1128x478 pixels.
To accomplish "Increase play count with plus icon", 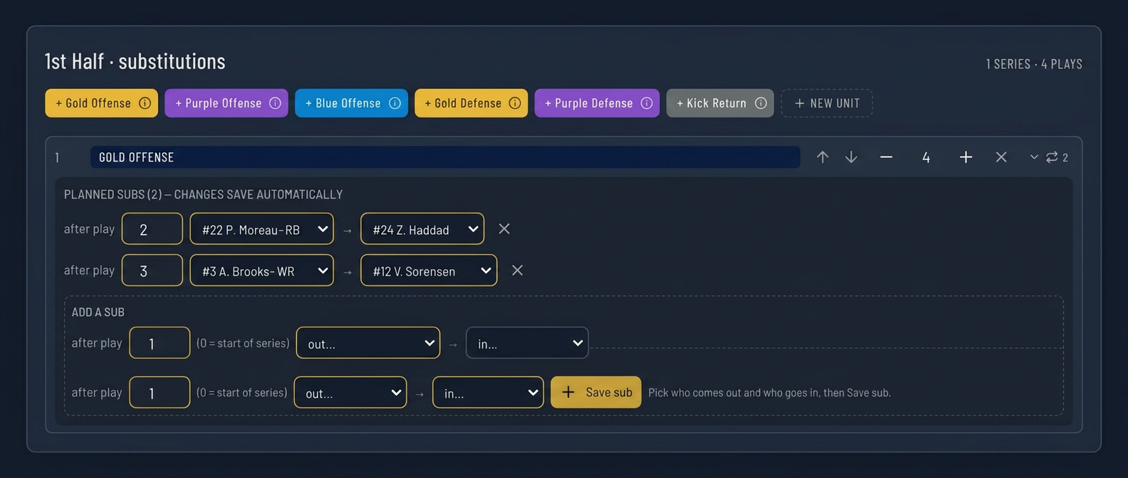I will pyautogui.click(x=966, y=157).
